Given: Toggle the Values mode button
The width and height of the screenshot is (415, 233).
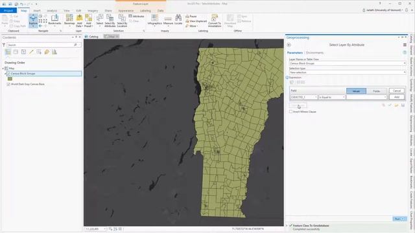Looking at the screenshot, I should (356, 91).
